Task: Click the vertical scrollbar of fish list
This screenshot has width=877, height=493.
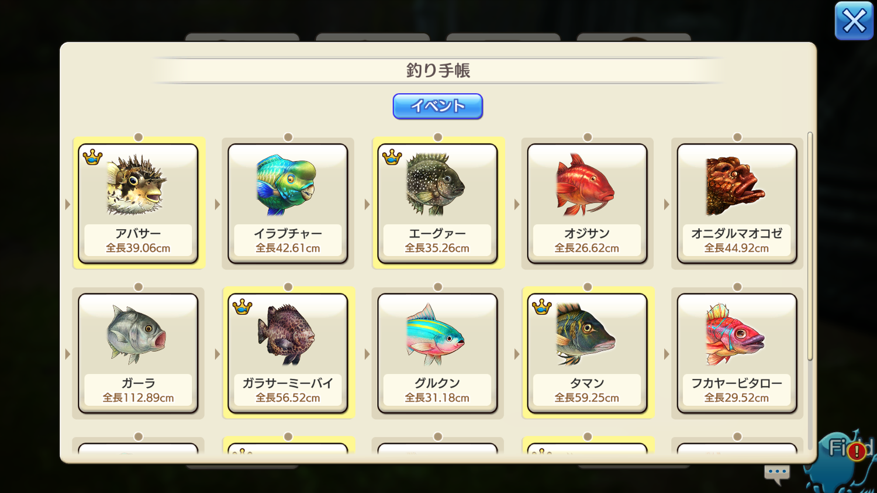Action: coord(810,246)
